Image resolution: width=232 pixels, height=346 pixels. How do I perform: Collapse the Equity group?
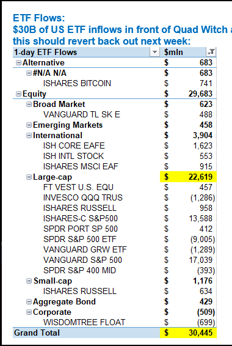(x=18, y=94)
